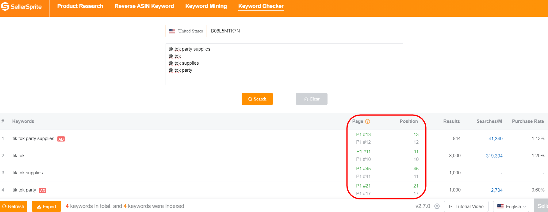This screenshot has width=548, height=212.
Task: Open the 319,304 searches link
Action: tap(494, 156)
